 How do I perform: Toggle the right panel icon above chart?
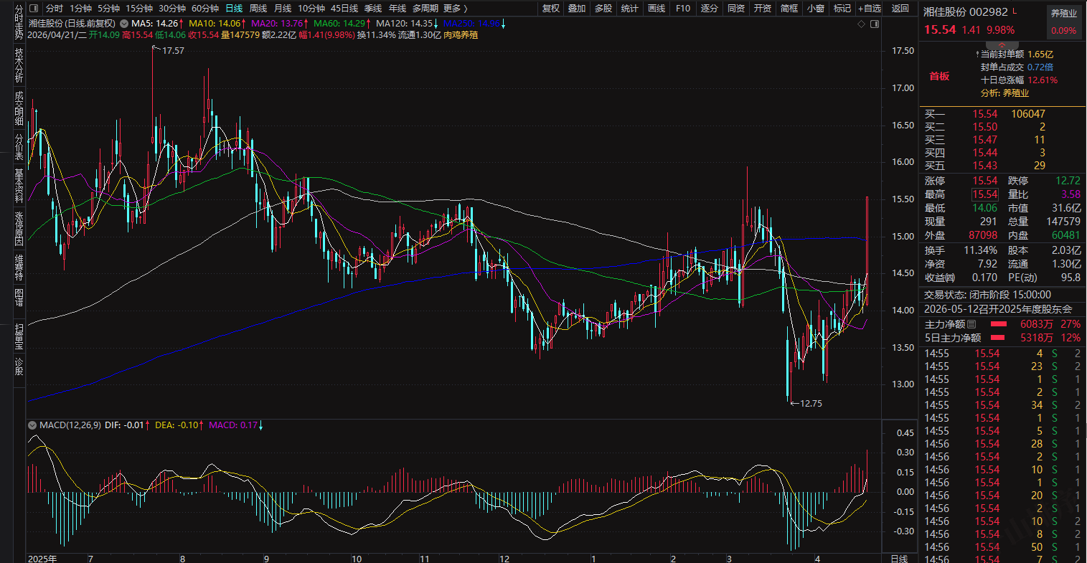pyautogui.click(x=874, y=24)
